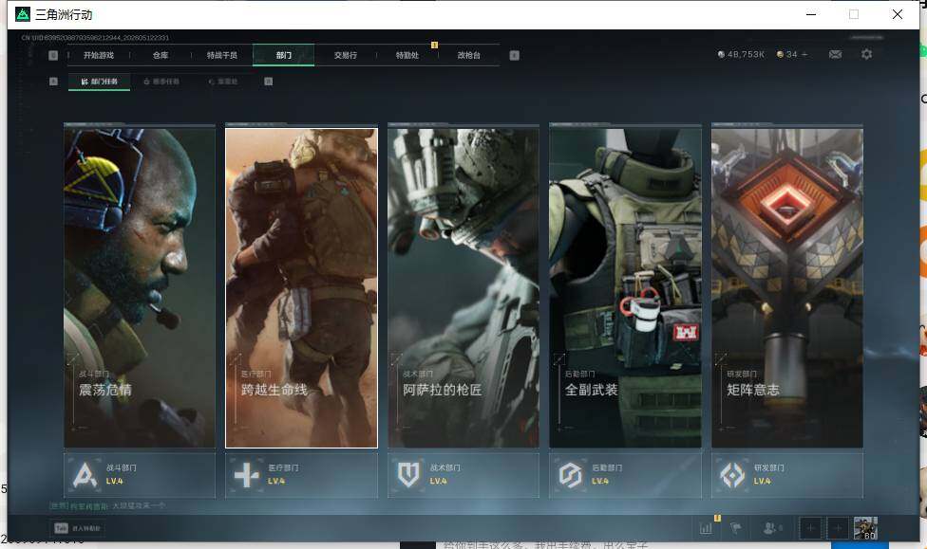Image resolution: width=927 pixels, height=549 pixels.
Task: Open the 矩阵意志 mission card
Action: (787, 288)
